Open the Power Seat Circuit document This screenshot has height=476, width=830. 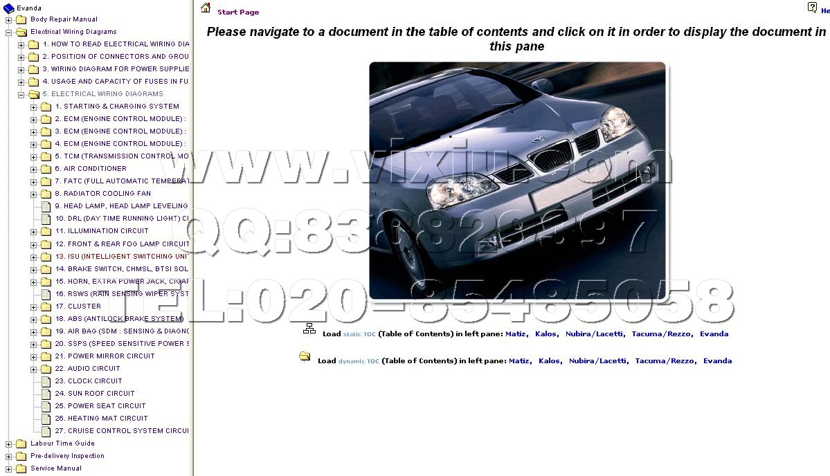click(106, 406)
